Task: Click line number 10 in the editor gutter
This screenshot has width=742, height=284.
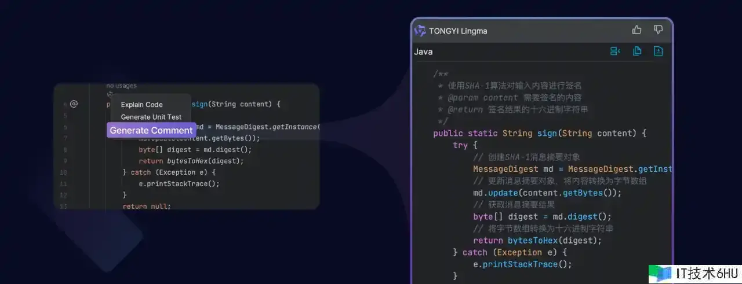Action: (x=63, y=172)
